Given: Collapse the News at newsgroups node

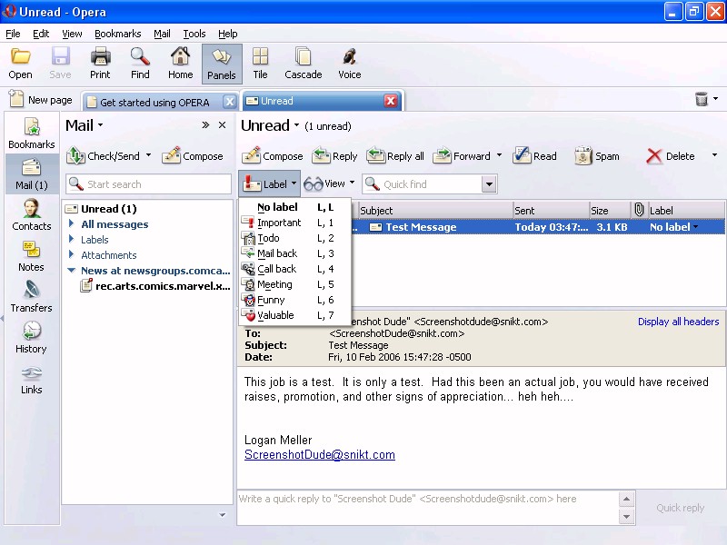Looking at the screenshot, I should pos(72,270).
